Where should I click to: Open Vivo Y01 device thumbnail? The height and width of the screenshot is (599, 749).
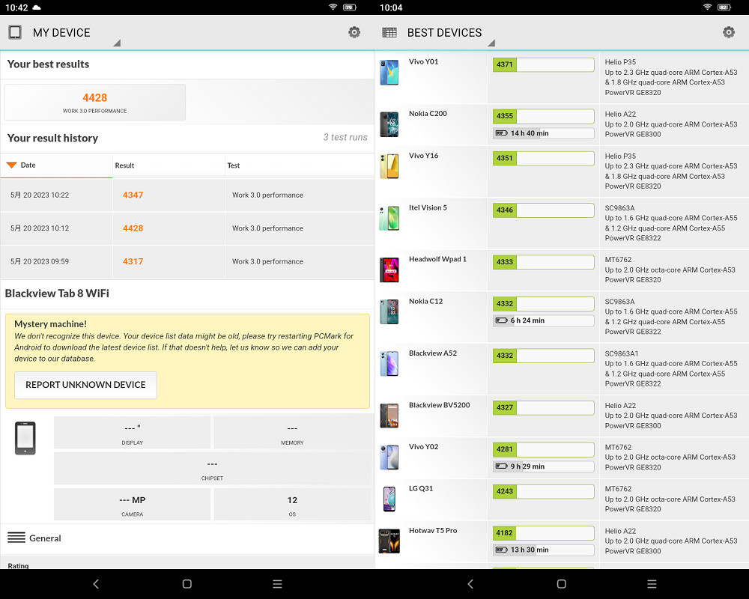[x=389, y=73]
